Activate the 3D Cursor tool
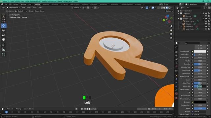 [4, 21]
